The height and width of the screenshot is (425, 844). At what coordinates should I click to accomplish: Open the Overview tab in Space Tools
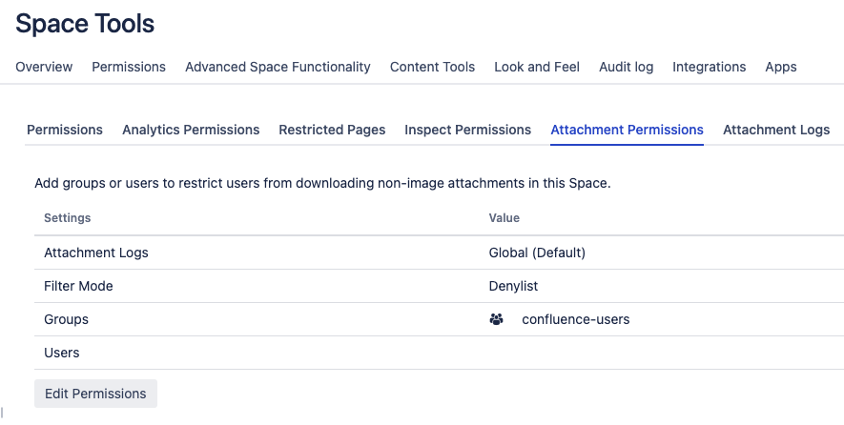click(x=44, y=67)
